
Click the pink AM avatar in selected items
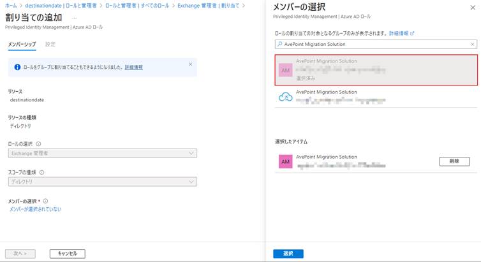tap(285, 161)
